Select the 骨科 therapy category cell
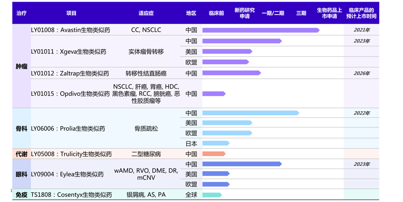403x202 pixels. 21,129
